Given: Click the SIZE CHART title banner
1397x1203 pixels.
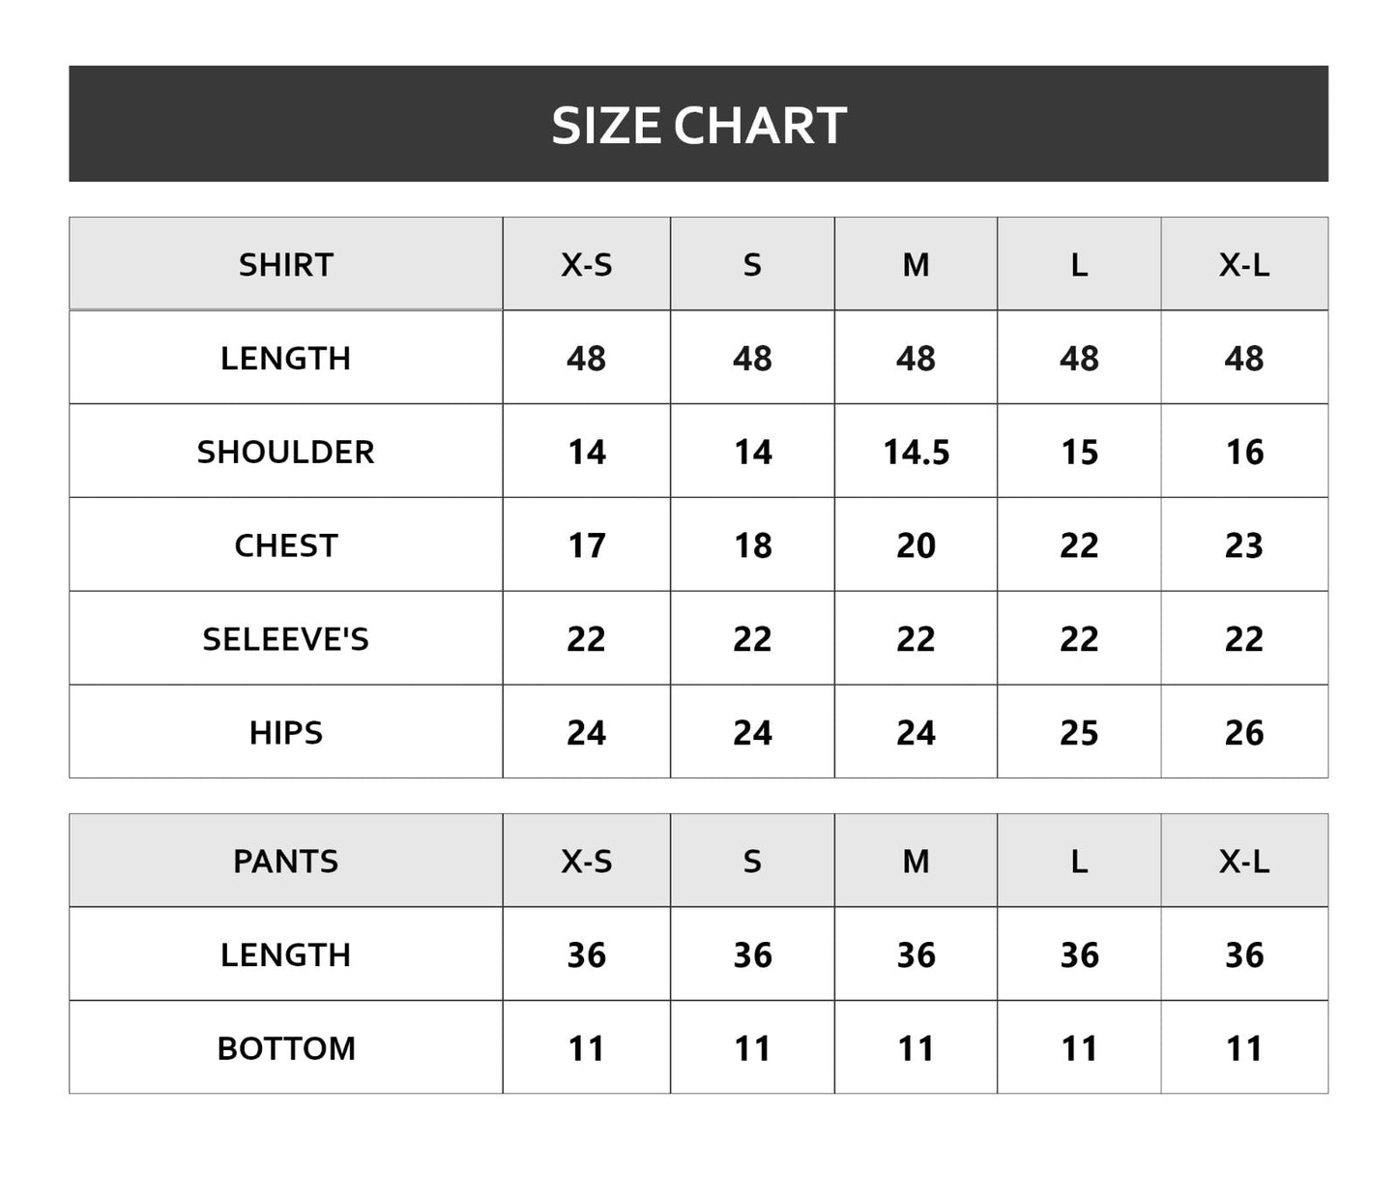Looking at the screenshot, I should point(698,125).
